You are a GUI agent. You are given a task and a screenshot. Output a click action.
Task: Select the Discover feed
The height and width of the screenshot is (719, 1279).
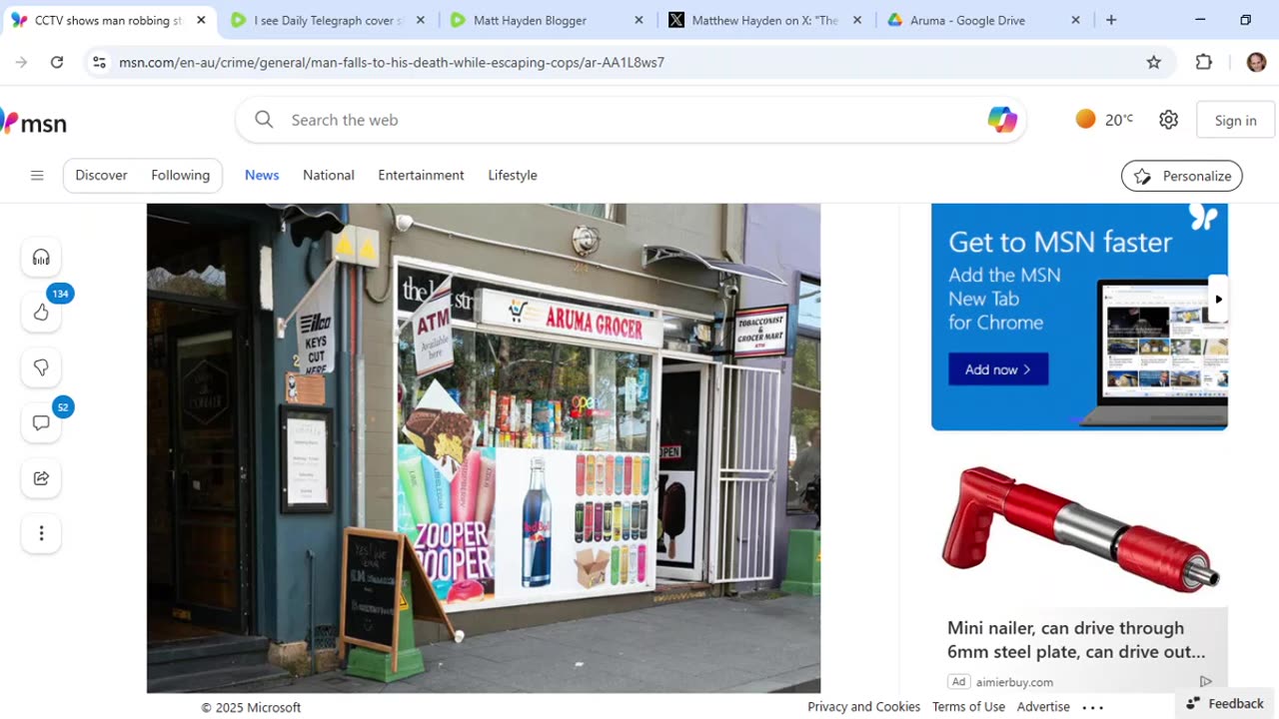[102, 175]
